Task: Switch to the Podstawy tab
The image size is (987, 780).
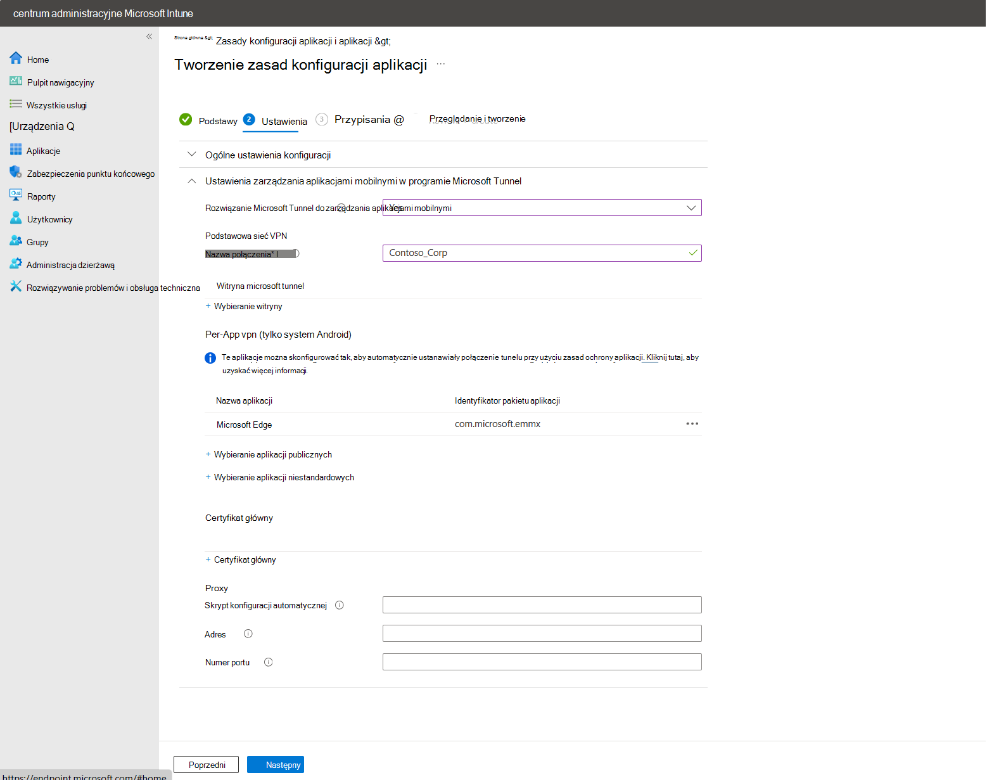Action: [x=218, y=121]
